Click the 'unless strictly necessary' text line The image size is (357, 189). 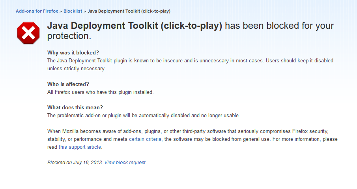[76, 69]
